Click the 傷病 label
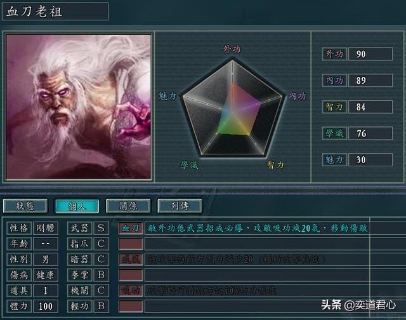The width and height of the screenshot is (406, 320). (19, 275)
